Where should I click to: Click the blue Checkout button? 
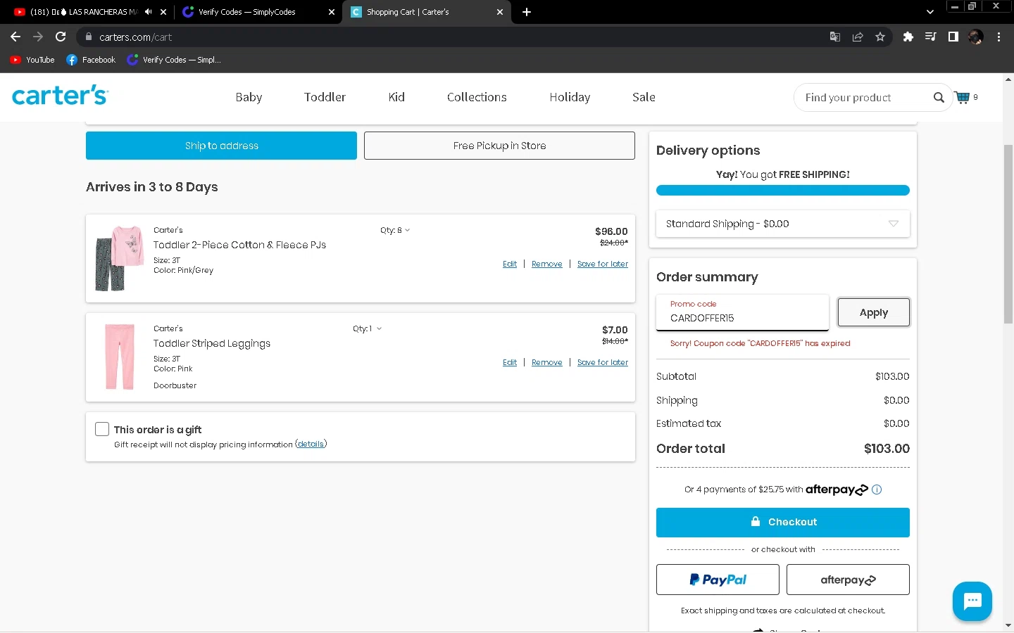pos(783,522)
